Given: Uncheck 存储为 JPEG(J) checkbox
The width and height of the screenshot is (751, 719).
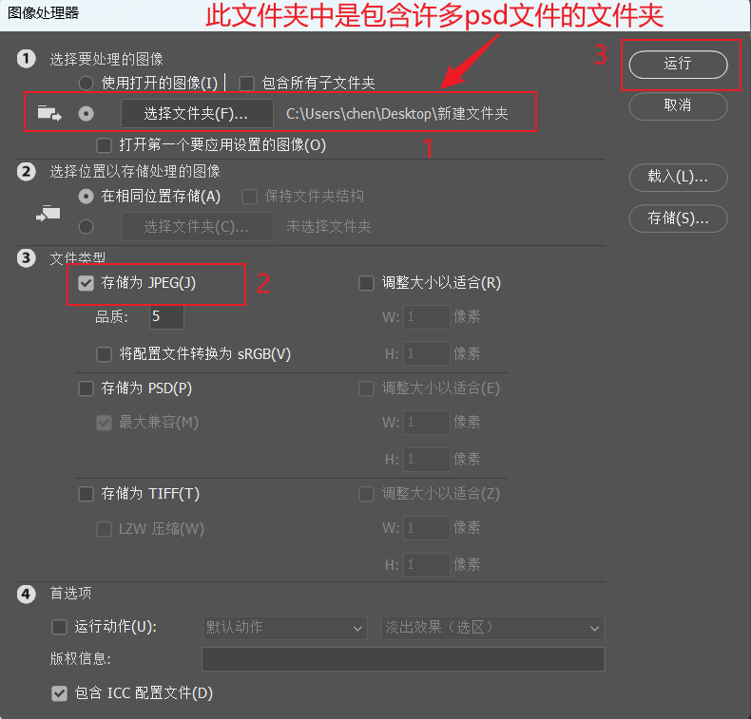Looking at the screenshot, I should click(87, 283).
